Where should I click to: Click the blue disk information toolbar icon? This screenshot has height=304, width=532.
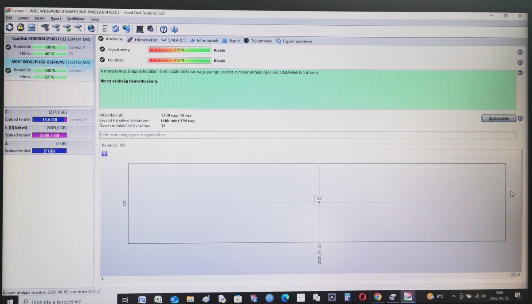(31, 28)
